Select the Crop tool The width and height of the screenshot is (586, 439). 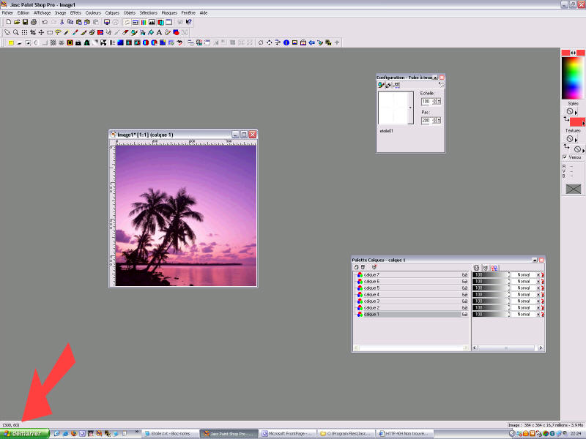[x=33, y=32]
